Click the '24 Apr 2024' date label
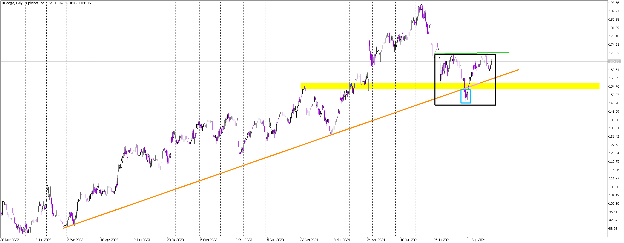The width and height of the screenshot is (624, 243). pyautogui.click(x=376, y=240)
